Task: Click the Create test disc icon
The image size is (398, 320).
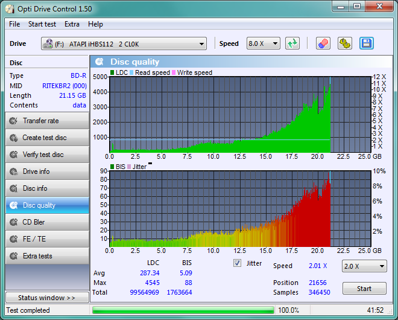Action: coord(13,138)
